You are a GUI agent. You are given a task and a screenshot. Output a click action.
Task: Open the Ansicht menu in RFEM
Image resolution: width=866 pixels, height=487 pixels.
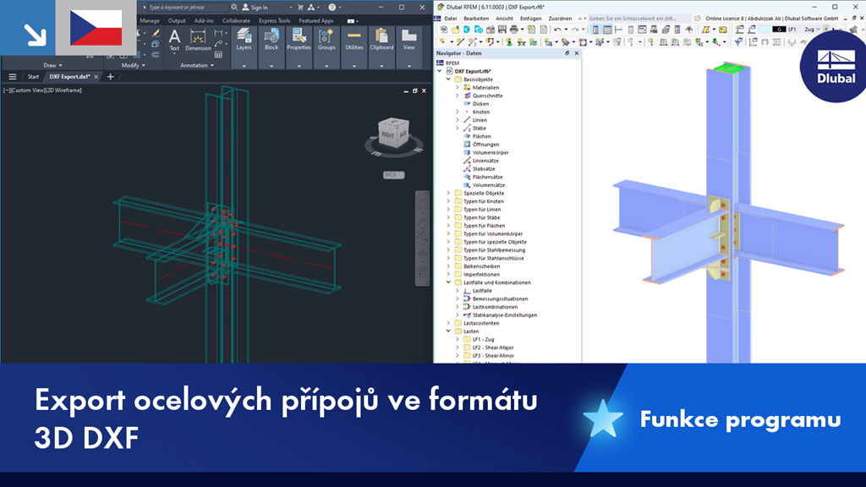[504, 19]
